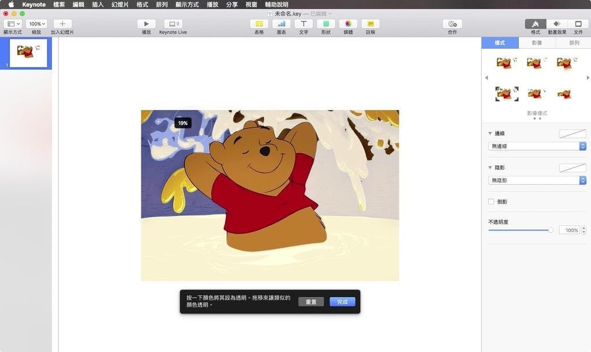
Task: Open the 分享 share menu
Action: click(232, 5)
